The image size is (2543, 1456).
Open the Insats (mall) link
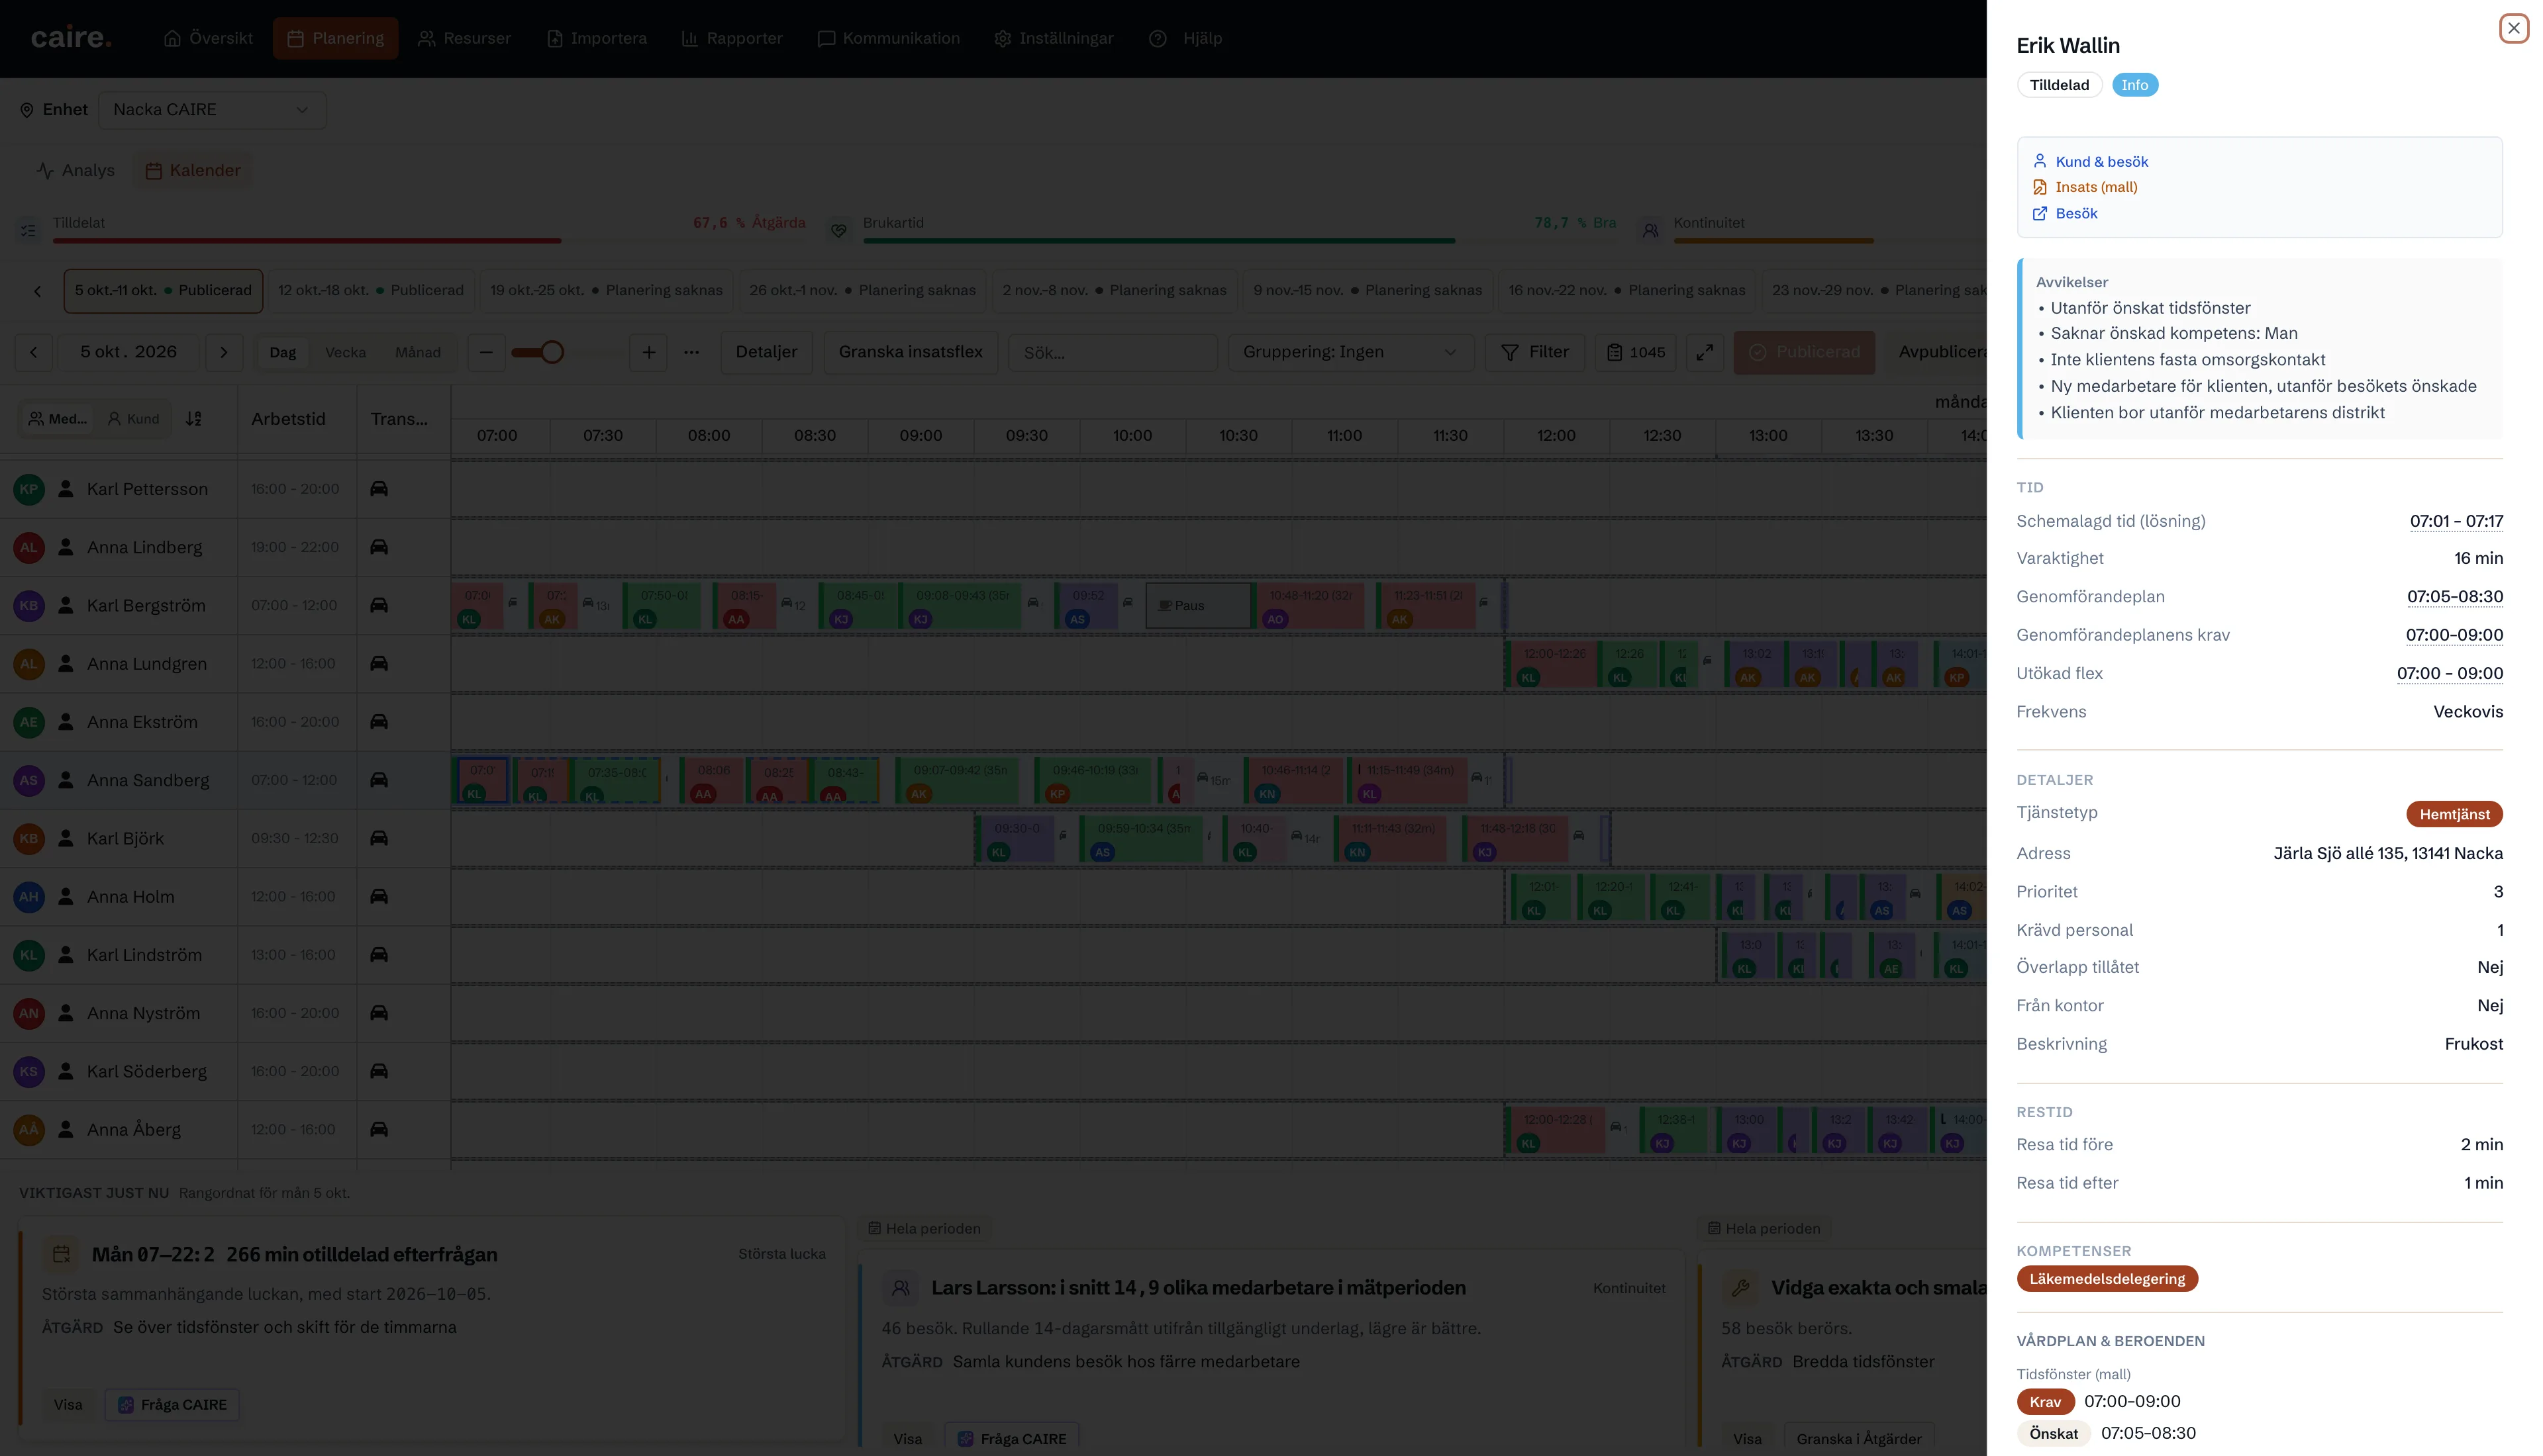pyautogui.click(x=2096, y=187)
